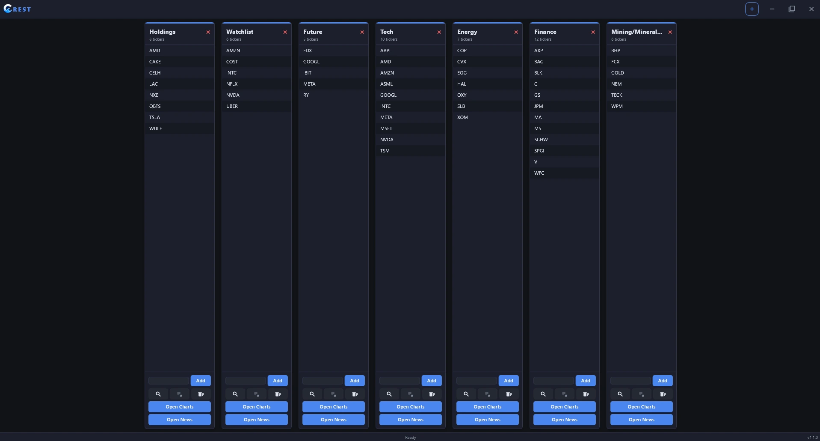820x441 pixels.
Task: Click remove-selected list icon in Mining/Minerals panel
Action: 642,394
